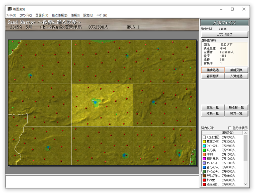The width and height of the screenshot is (255, 193).
Task: Click the white base marker beside the central oasis
Action: pos(93,101)
